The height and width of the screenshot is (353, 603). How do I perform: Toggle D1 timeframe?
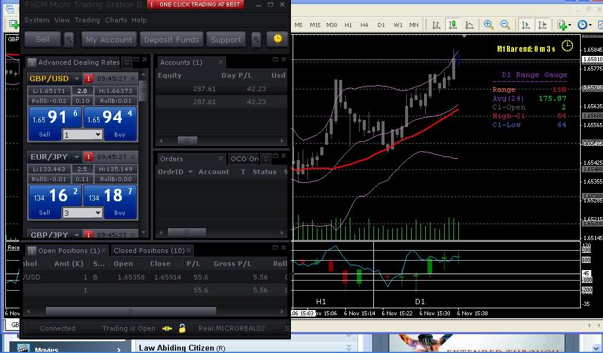381,25
